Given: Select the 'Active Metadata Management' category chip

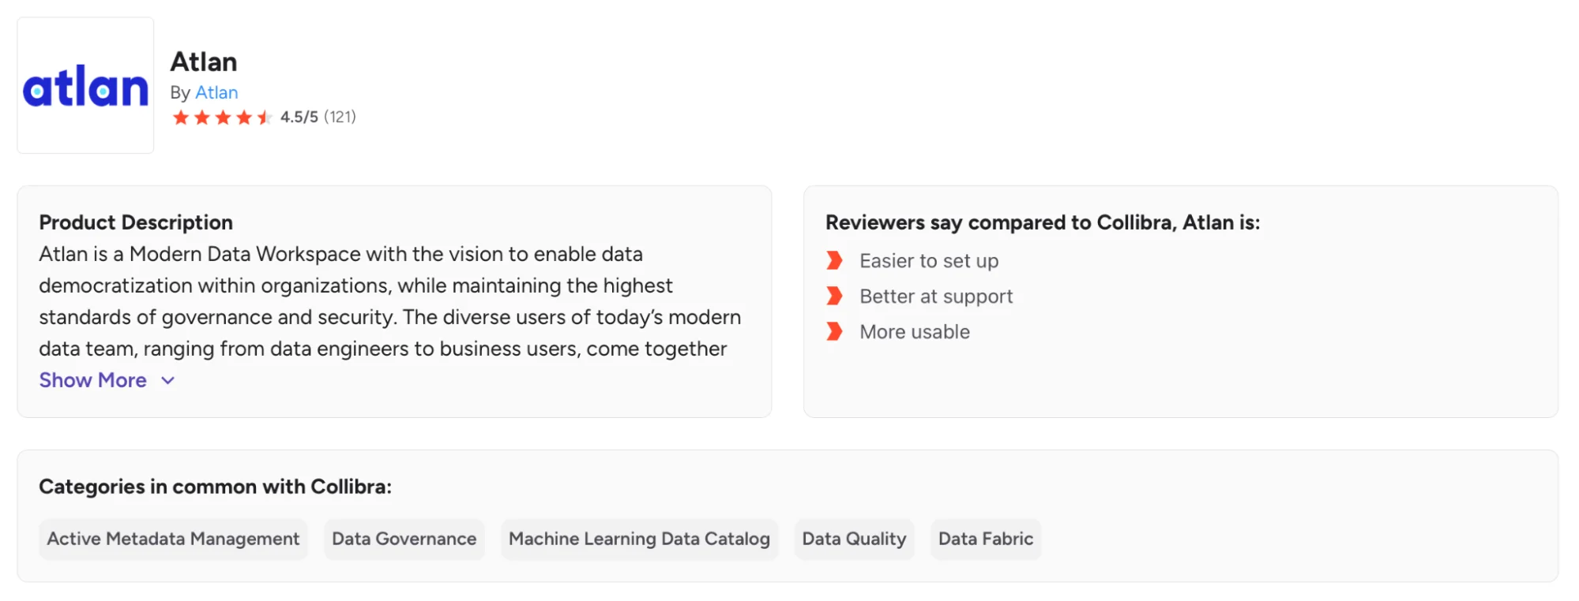Looking at the screenshot, I should coord(173,539).
